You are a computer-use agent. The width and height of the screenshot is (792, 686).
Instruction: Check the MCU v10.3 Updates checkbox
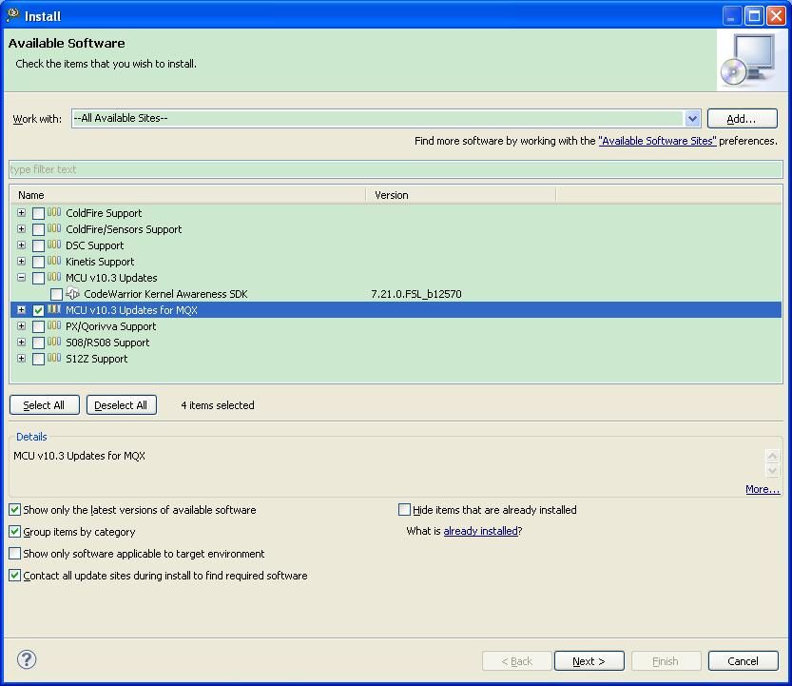pos(38,278)
